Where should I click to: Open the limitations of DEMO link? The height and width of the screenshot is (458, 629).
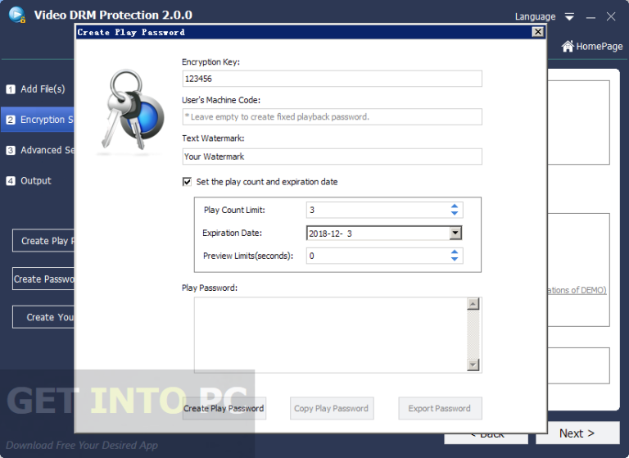[577, 290]
